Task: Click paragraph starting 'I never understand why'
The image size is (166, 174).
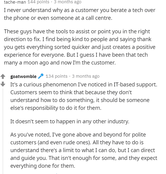Action: (80, 14)
